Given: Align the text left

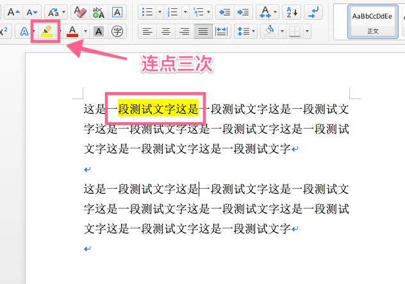Looking at the screenshot, I should (147, 31).
